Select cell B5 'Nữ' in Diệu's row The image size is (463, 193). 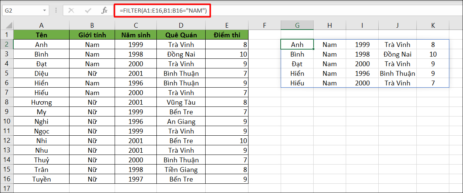(92, 73)
